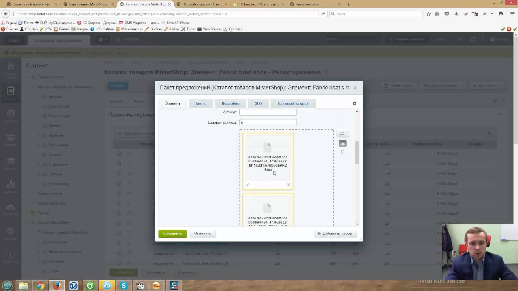Click the Отменить button in the dialog
The width and height of the screenshot is (518, 291).
pyautogui.click(x=202, y=234)
